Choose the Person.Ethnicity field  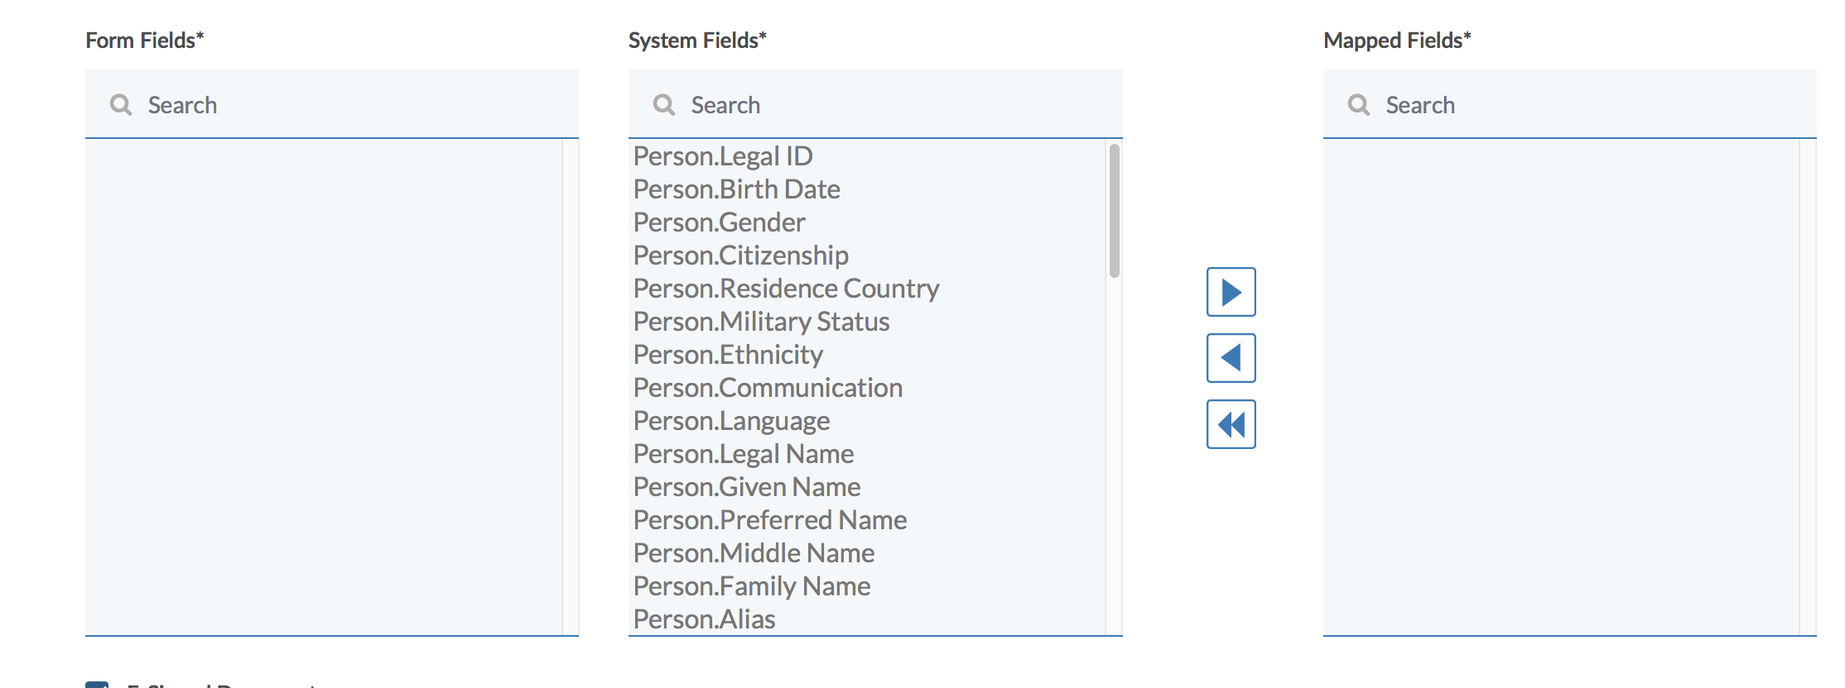pos(728,355)
